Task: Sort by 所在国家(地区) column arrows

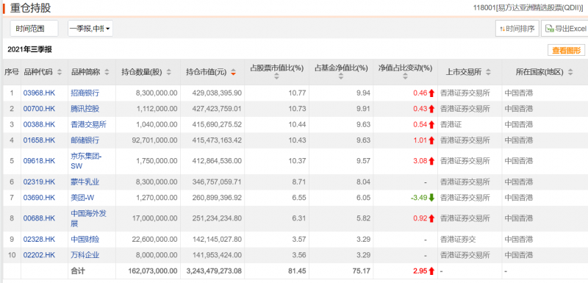Action: [570, 72]
